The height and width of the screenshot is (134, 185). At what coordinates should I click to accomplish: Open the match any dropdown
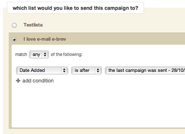(x=39, y=54)
